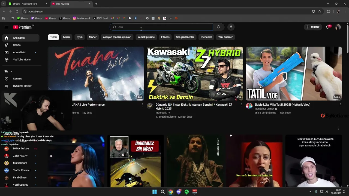Open Spotify from the taskbar

(x=186, y=192)
